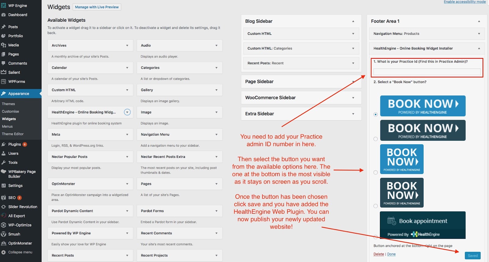Open the Theme Editor submenu item

click(x=13, y=134)
